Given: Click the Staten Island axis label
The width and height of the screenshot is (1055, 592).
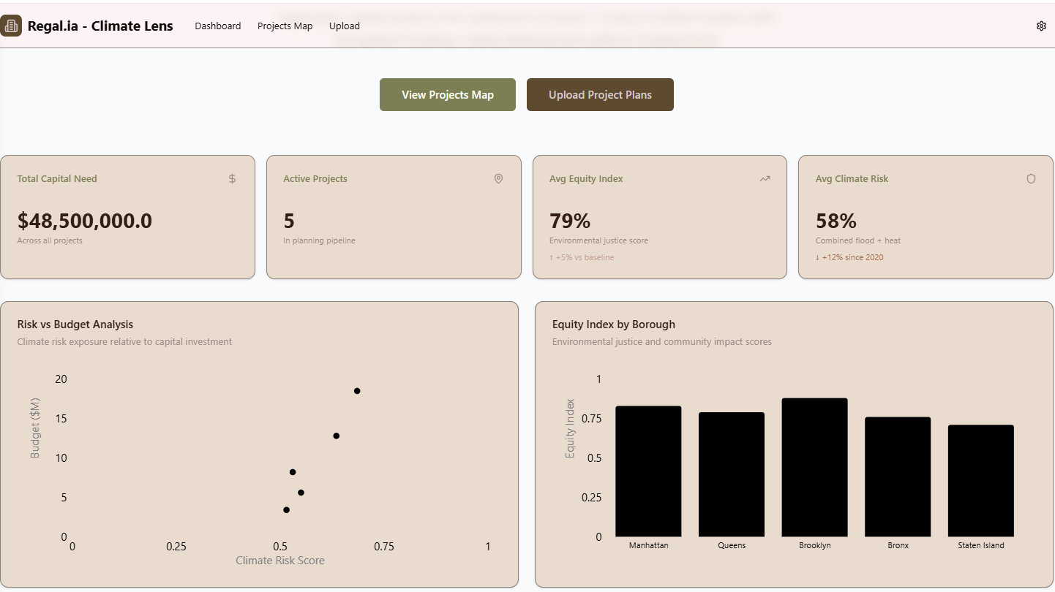Looking at the screenshot, I should (981, 545).
